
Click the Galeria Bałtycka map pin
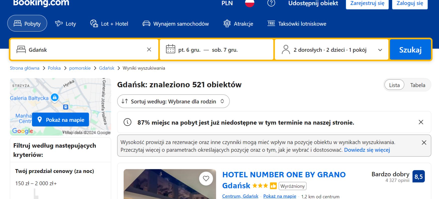[54, 97]
